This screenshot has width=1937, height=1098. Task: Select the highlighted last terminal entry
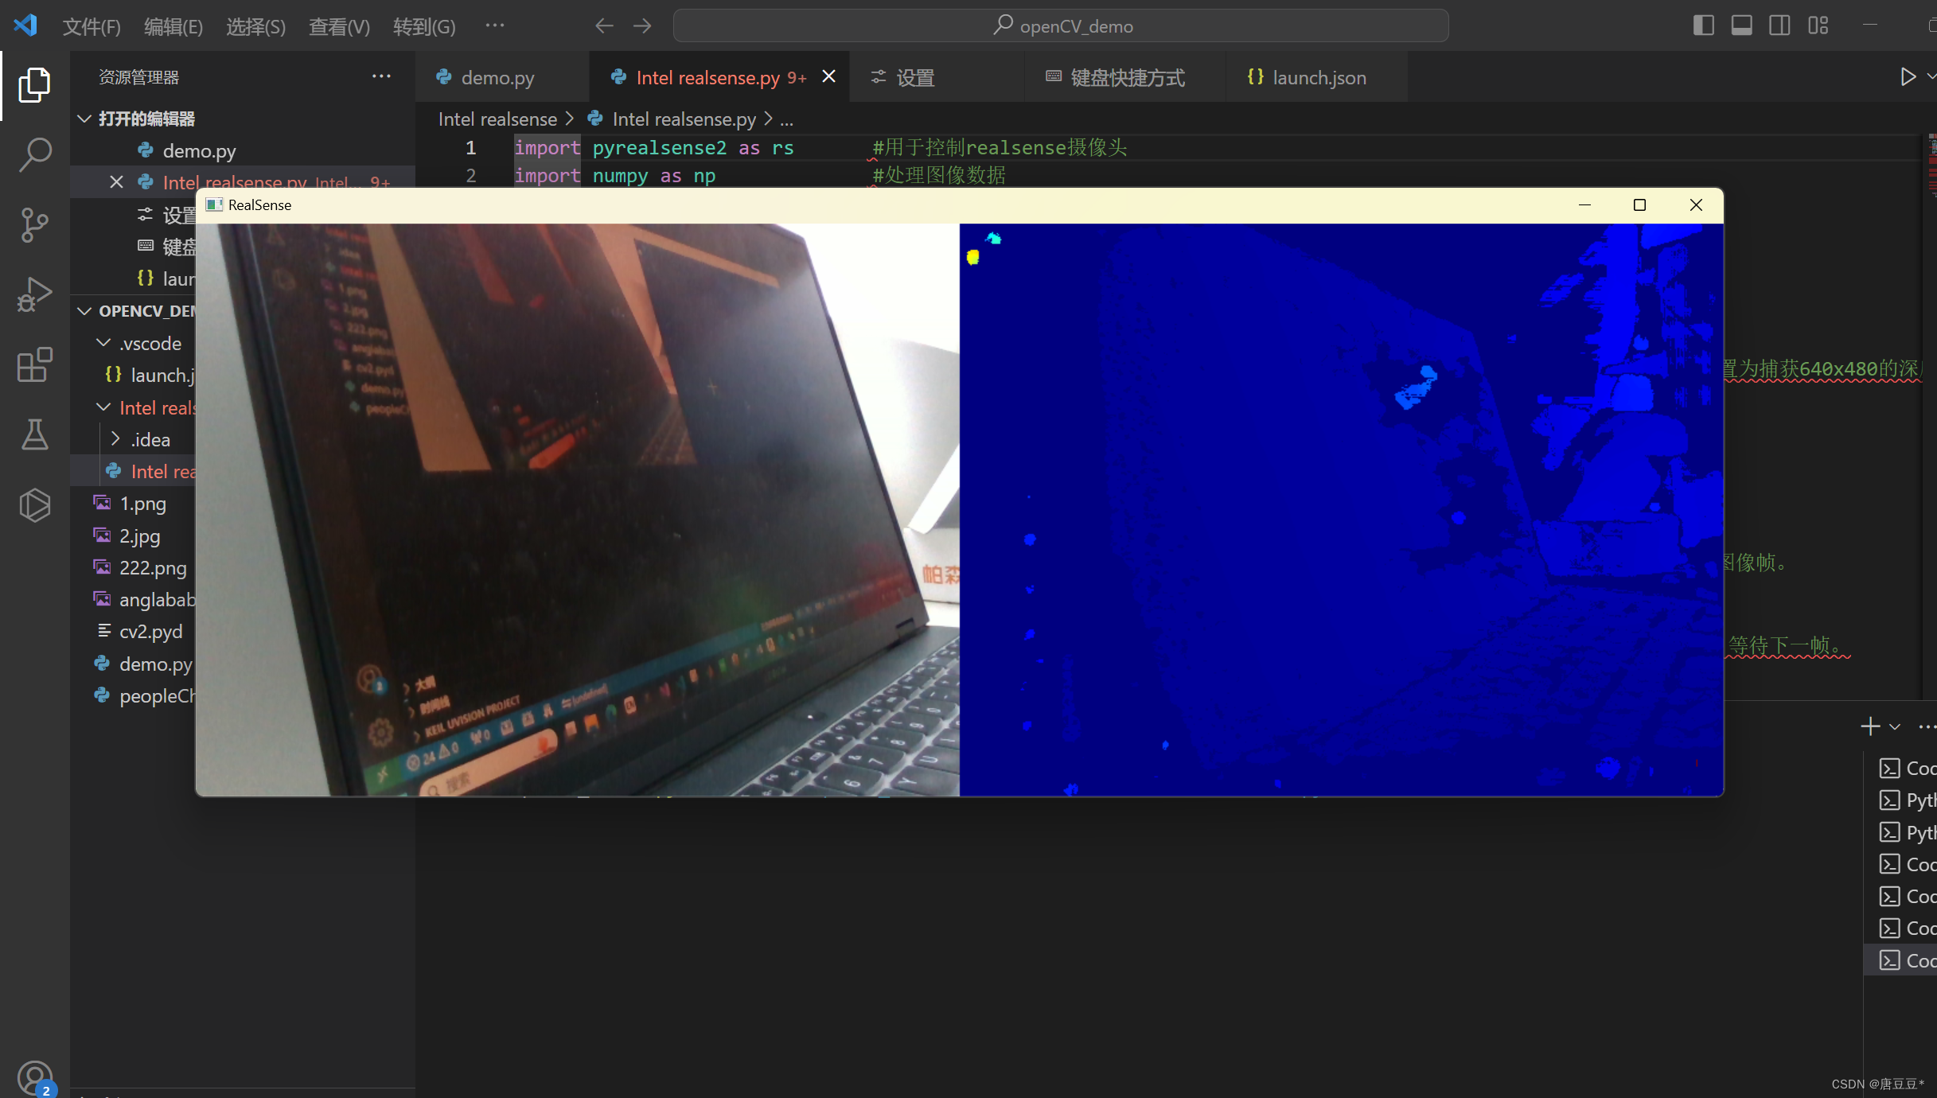[x=1901, y=960]
